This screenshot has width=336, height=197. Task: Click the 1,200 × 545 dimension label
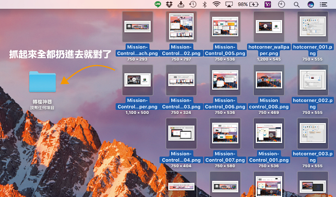tap(269, 59)
